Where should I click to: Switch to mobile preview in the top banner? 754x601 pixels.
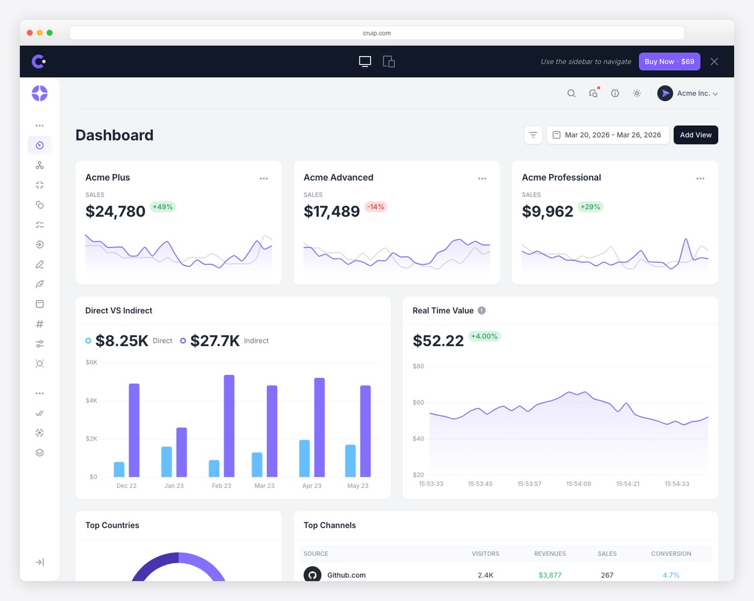(x=388, y=61)
